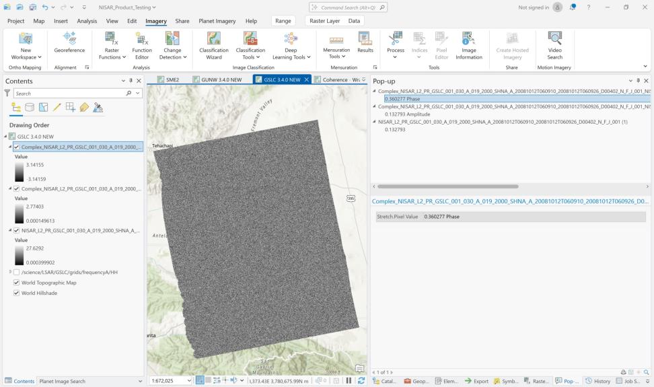Click the Contents Search input field
654x387 pixels.
[69, 94]
